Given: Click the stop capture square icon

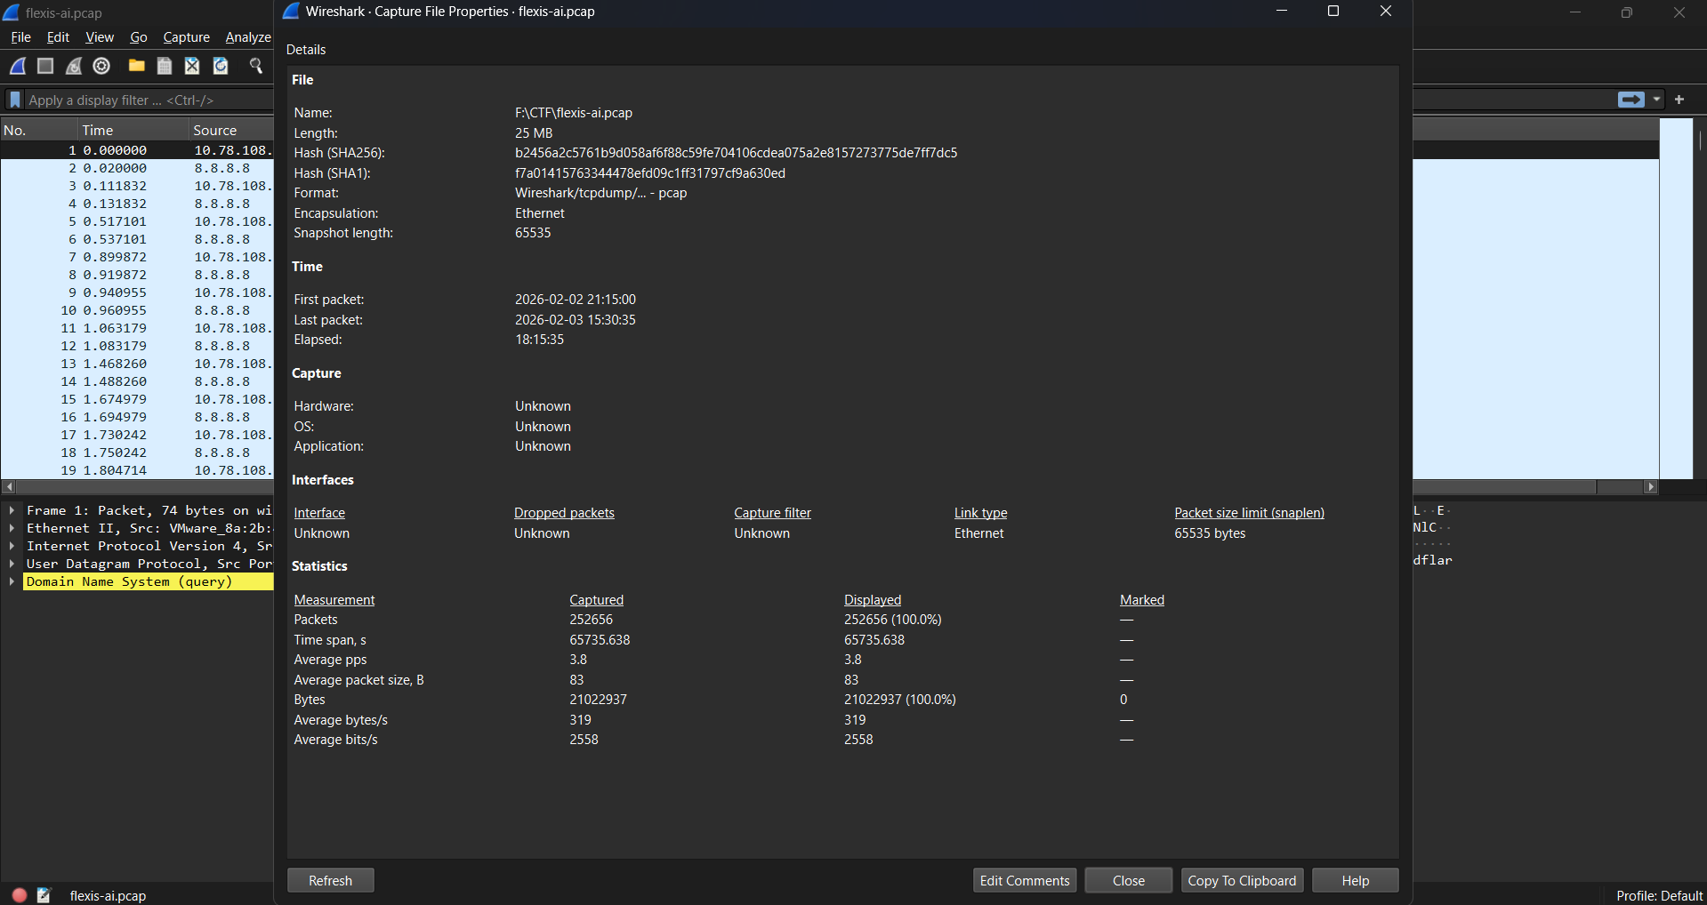Looking at the screenshot, I should (x=45, y=66).
